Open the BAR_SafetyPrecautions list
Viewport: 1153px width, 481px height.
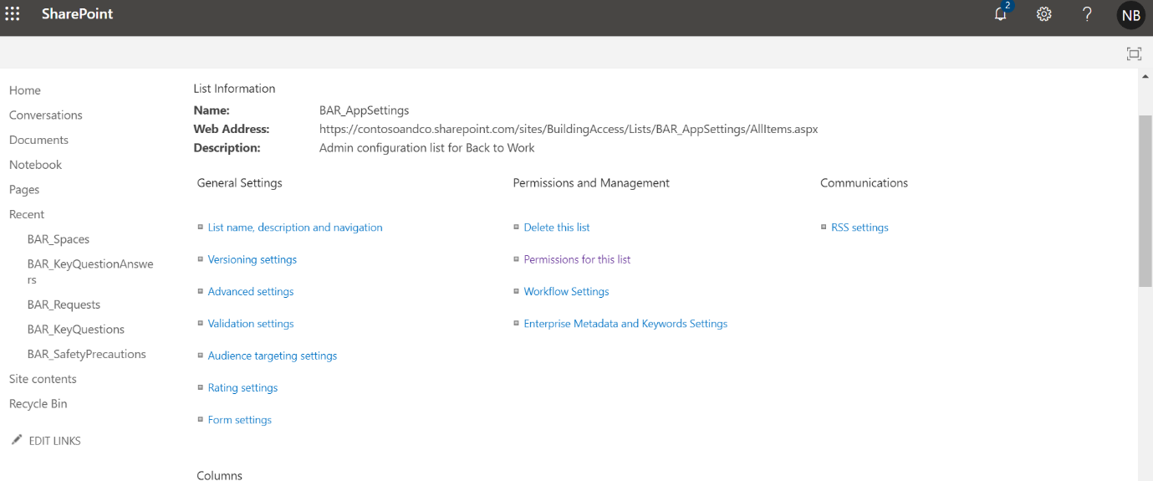(x=87, y=354)
